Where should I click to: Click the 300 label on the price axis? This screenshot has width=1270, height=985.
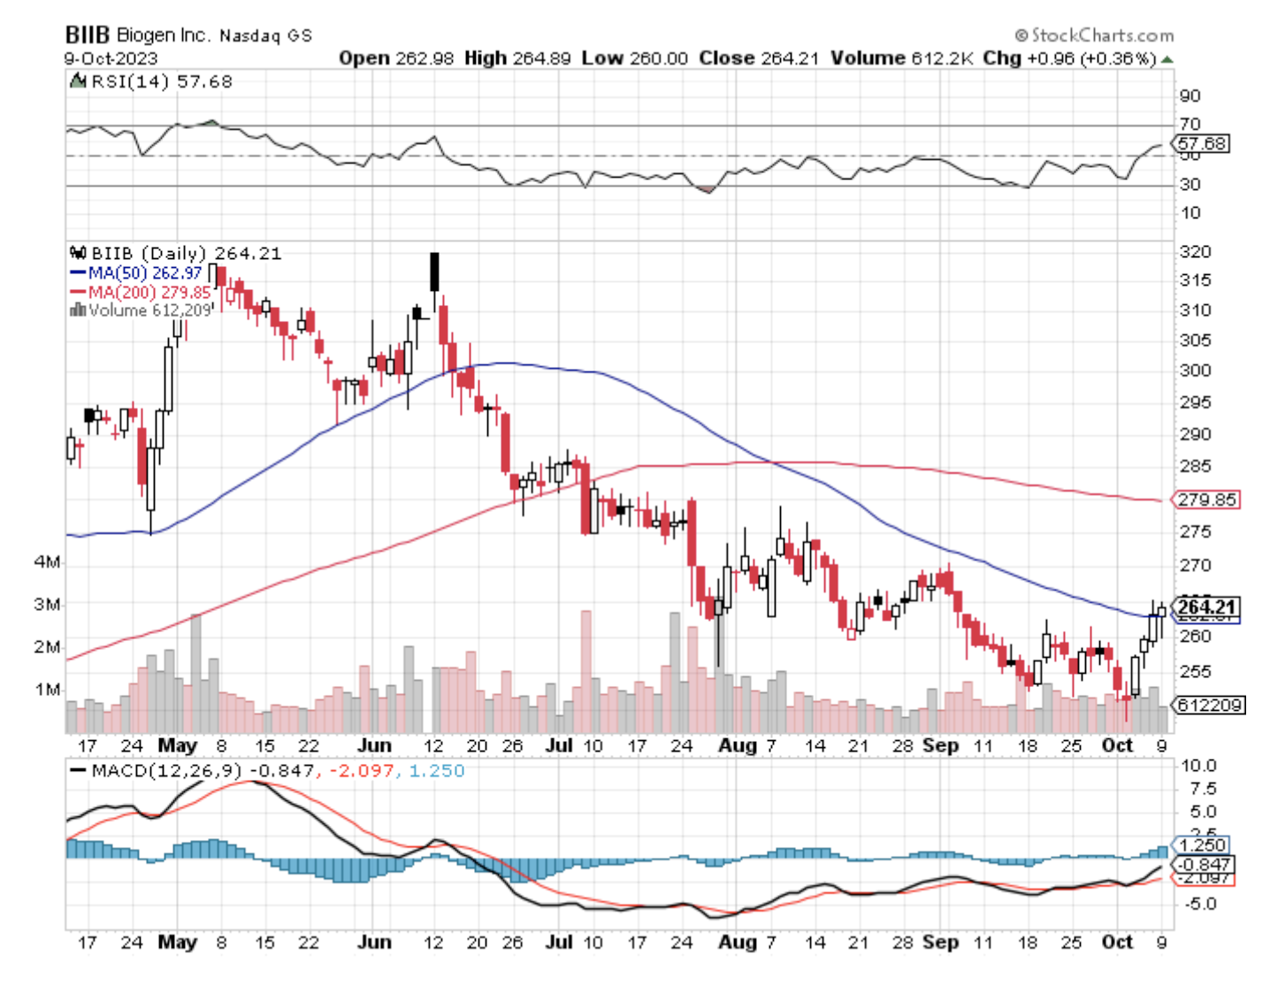tap(1195, 370)
